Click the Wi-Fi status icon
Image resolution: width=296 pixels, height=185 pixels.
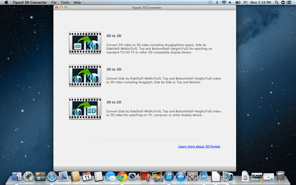[224, 2]
